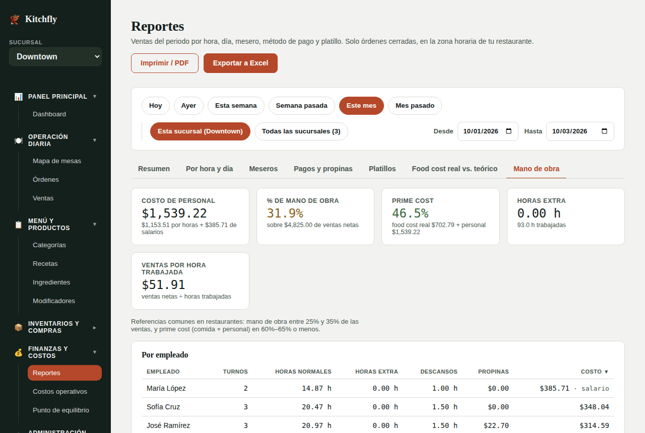The width and height of the screenshot is (645, 433).
Task: Collapse the Panel Principal section
Action: [95, 96]
